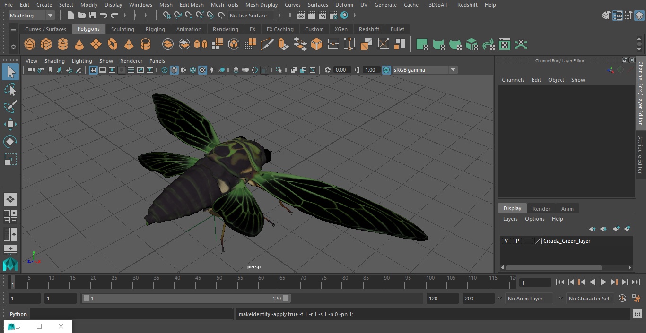The height and width of the screenshot is (333, 646).
Task: Open the Modeling menu set dropdown
Action: [31, 16]
